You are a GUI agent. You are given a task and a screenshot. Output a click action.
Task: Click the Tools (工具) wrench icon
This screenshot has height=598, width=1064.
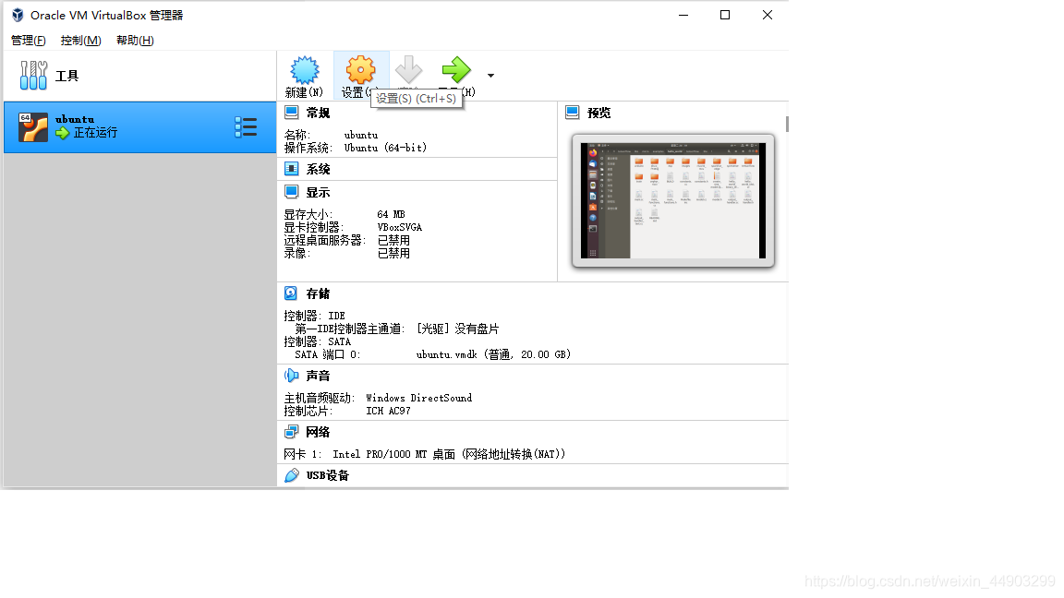point(33,76)
